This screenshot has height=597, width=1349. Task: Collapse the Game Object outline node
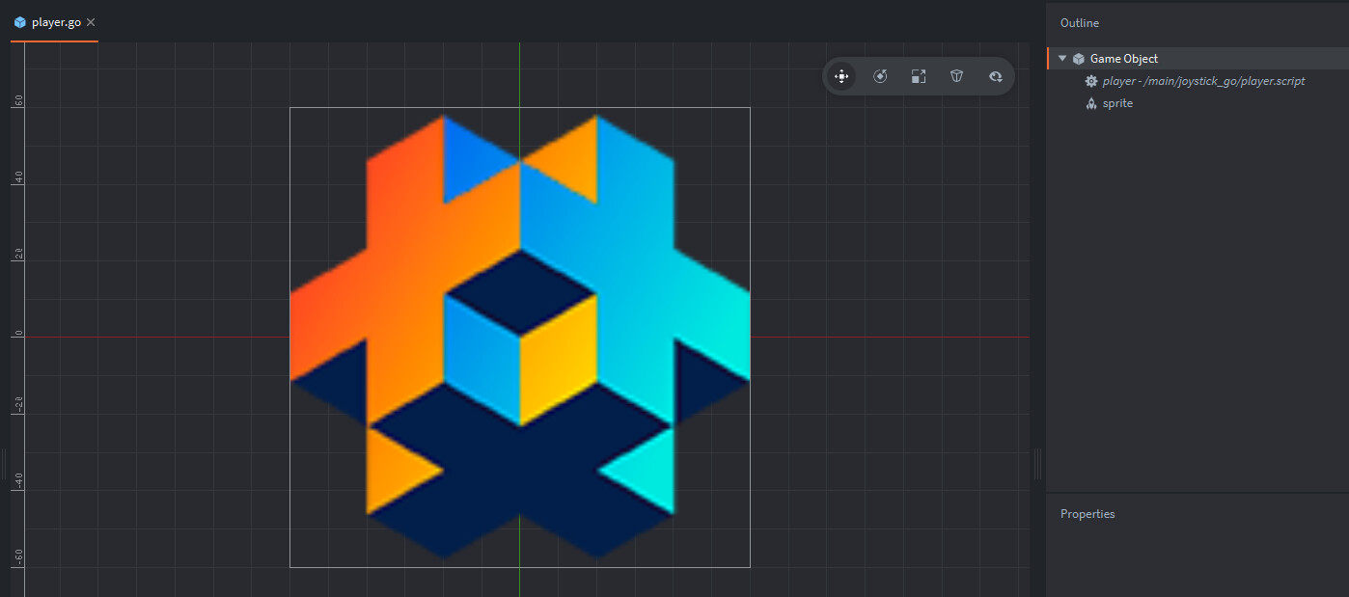tap(1062, 59)
